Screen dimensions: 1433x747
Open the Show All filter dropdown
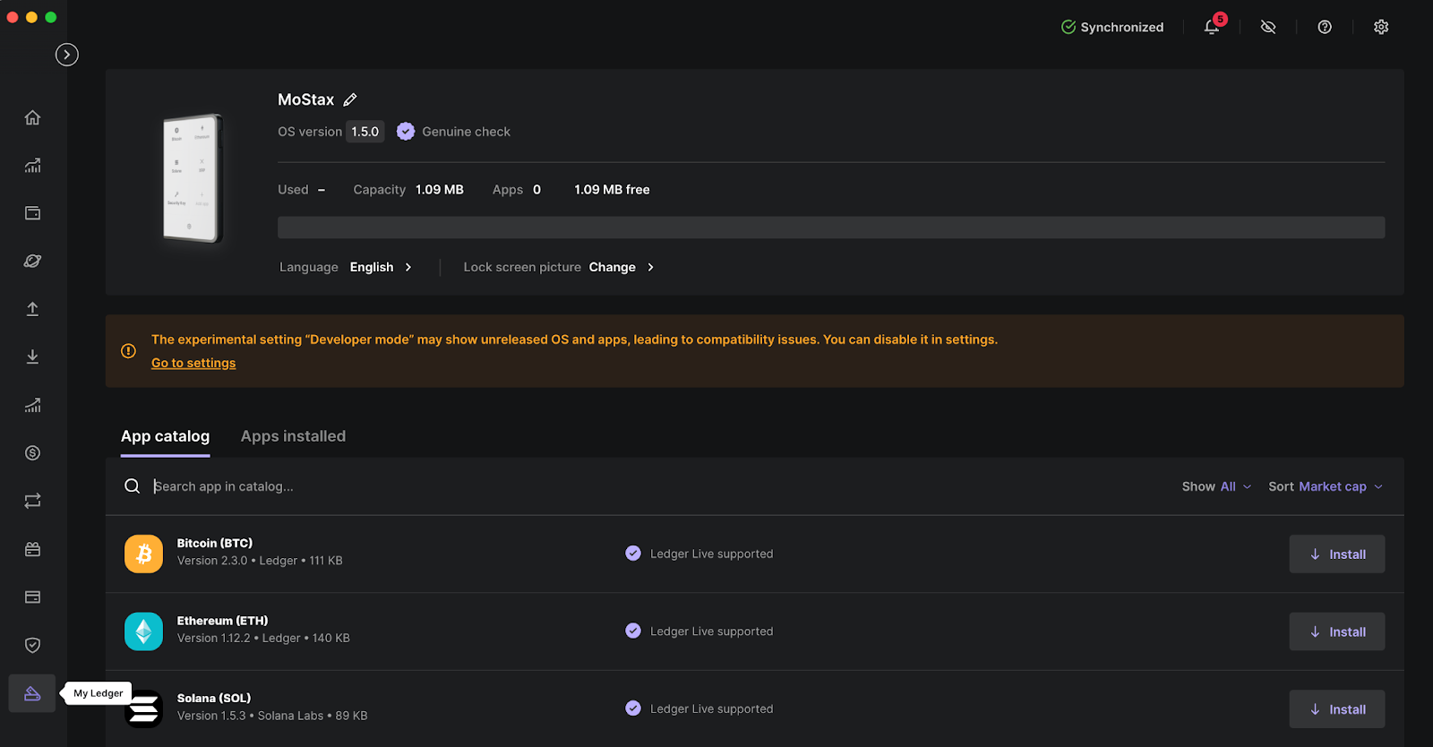click(1216, 486)
